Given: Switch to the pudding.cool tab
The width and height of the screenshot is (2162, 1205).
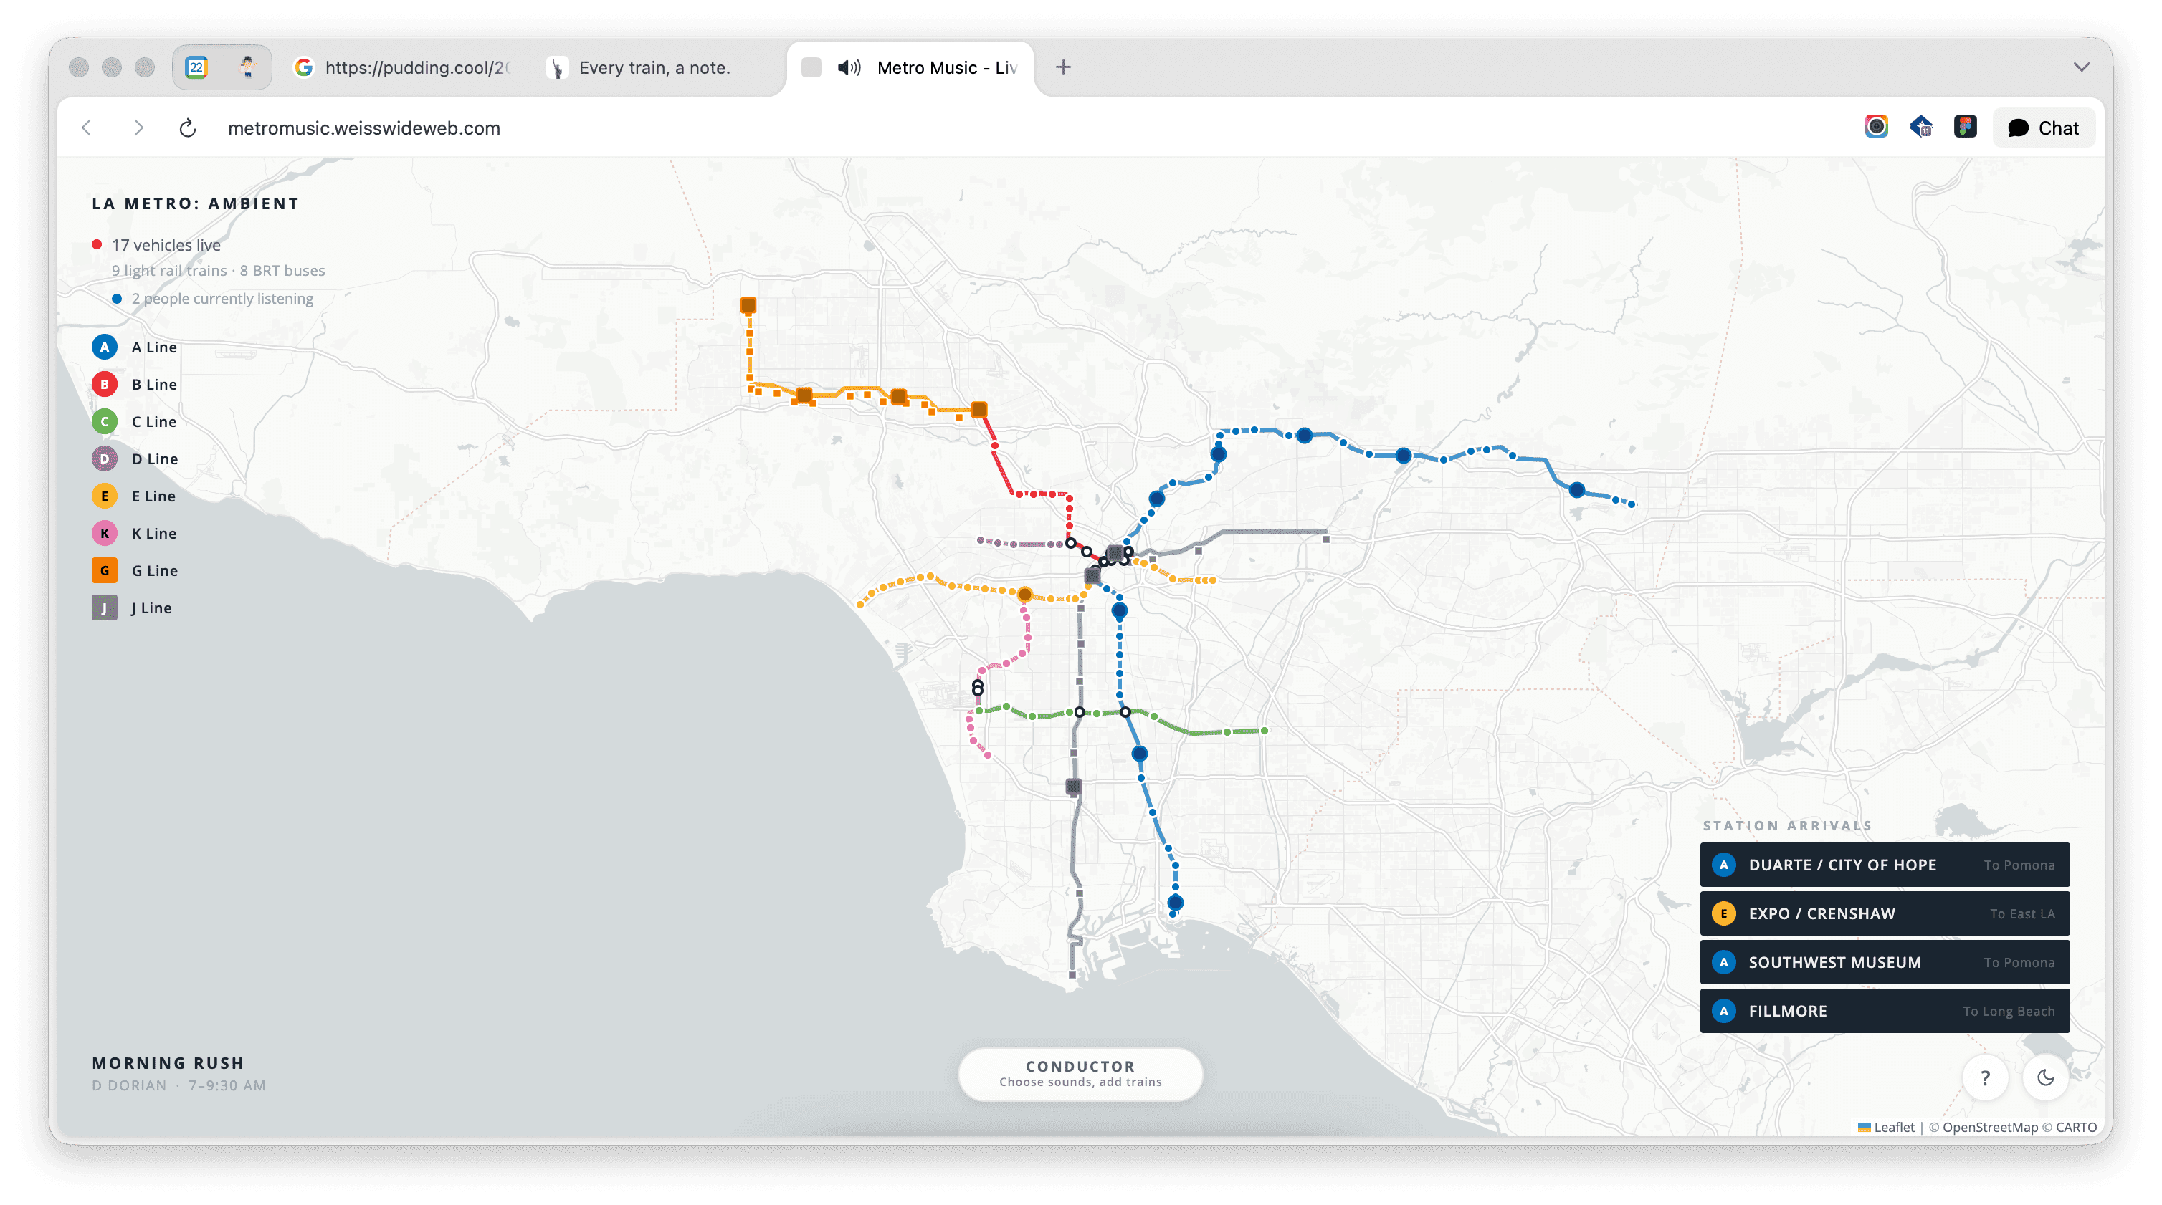Looking at the screenshot, I should tap(403, 68).
